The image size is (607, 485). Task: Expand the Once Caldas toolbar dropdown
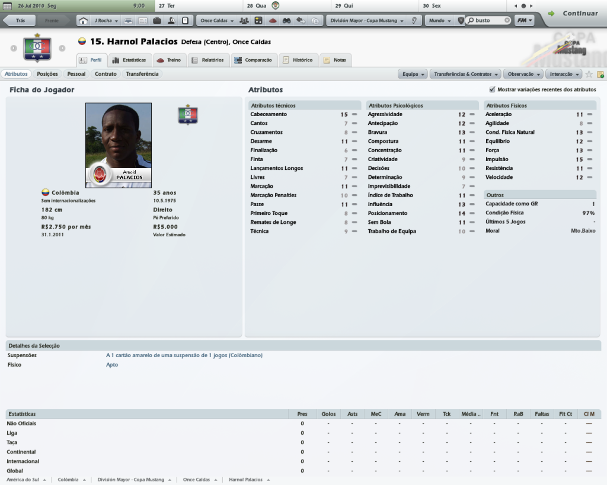coord(216,21)
